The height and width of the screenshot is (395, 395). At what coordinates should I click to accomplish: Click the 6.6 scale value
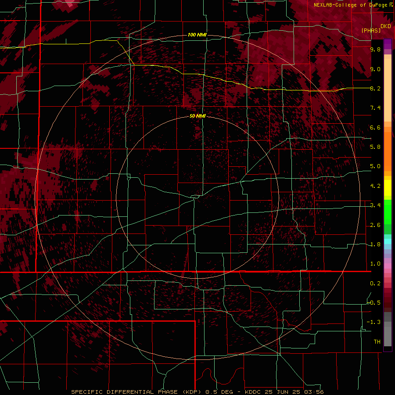pyautogui.click(x=375, y=127)
